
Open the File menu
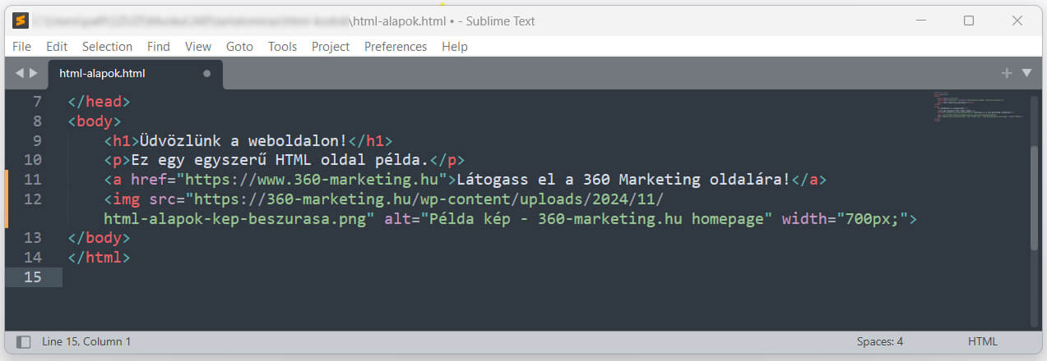(21, 46)
